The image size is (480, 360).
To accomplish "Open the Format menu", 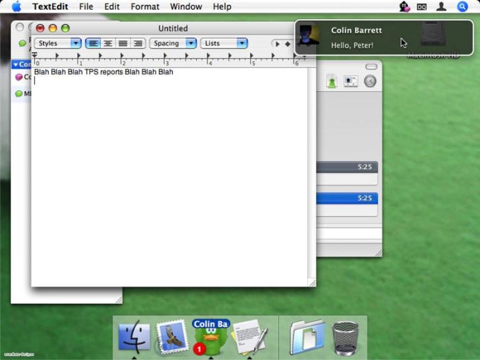I will tap(145, 7).
